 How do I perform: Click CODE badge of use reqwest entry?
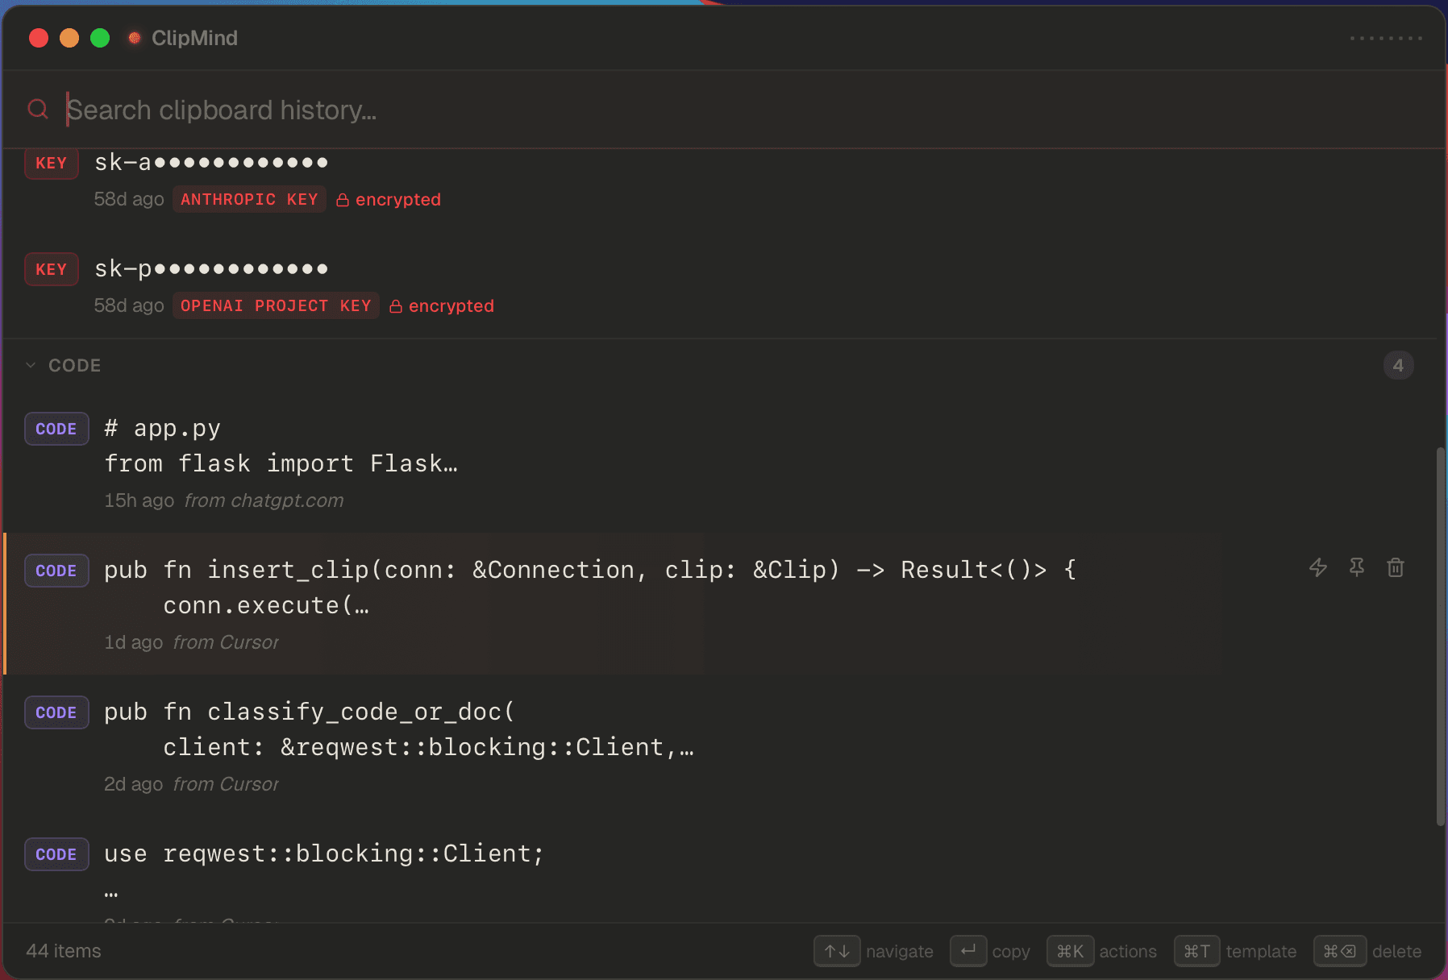pyautogui.click(x=56, y=854)
